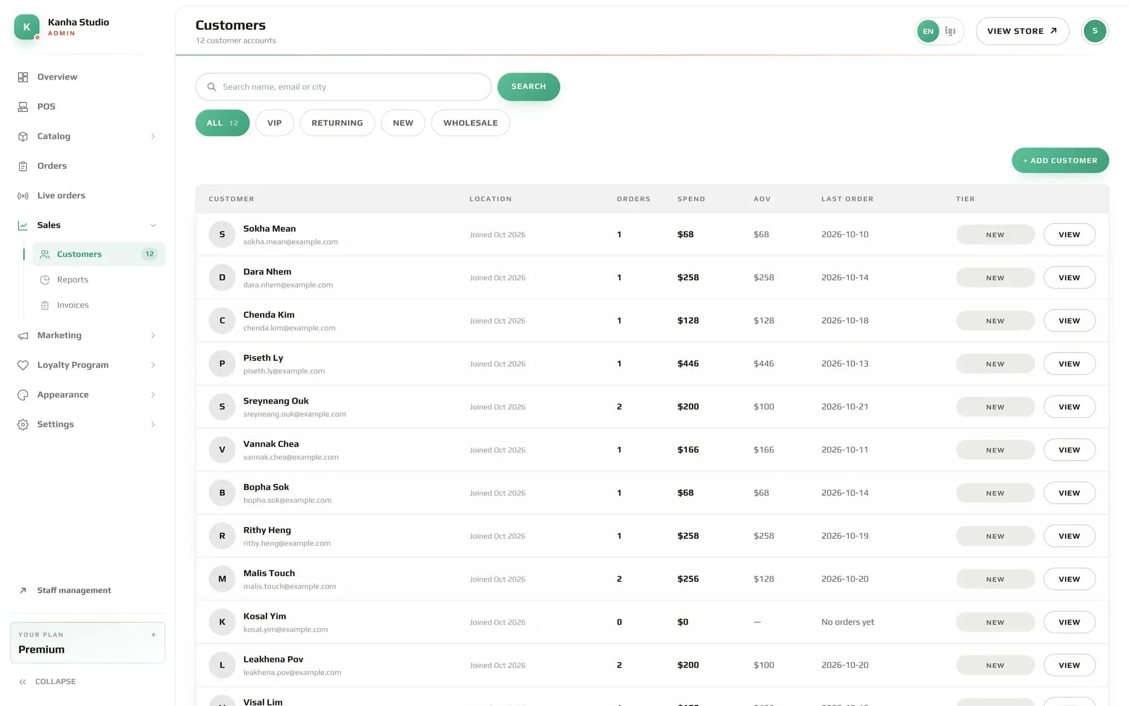The width and height of the screenshot is (1129, 706).
Task: Click the Invoices document icon
Action: [45, 305]
